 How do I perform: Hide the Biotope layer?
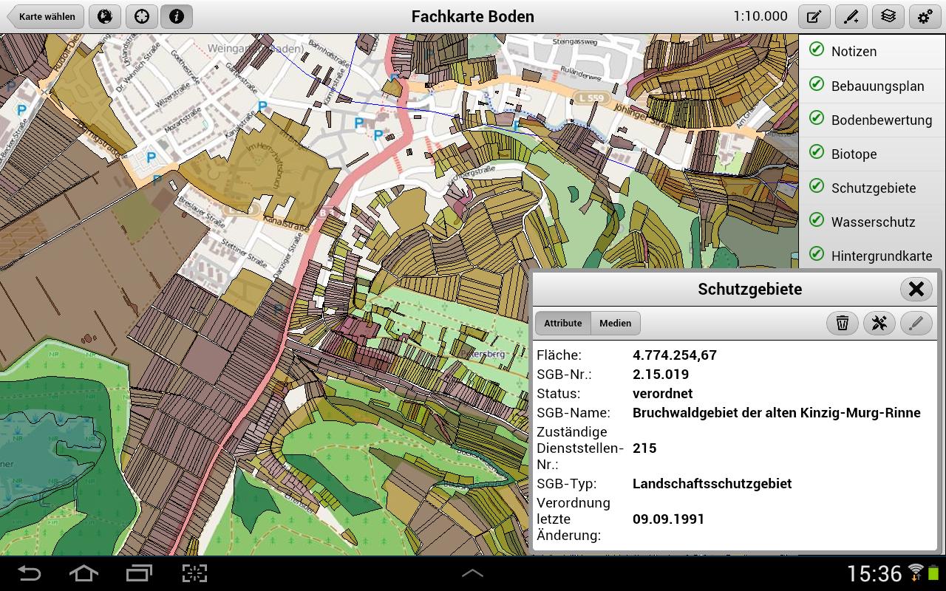pyautogui.click(x=817, y=153)
